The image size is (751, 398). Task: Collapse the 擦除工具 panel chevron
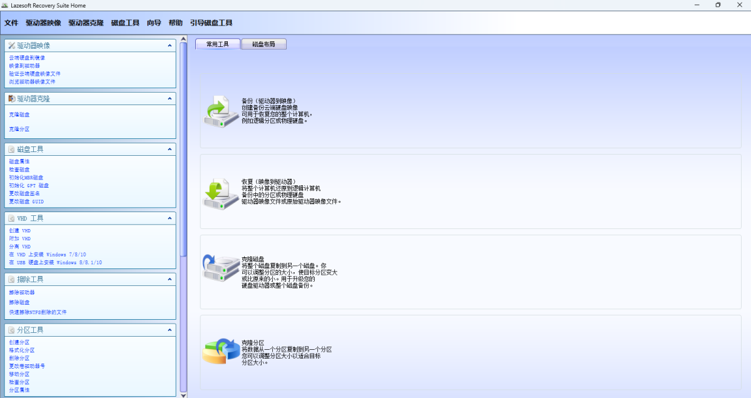[x=170, y=279]
